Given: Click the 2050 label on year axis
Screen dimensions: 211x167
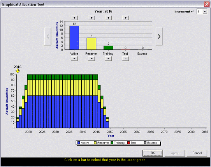Looking at the screenshot, I should pos(110,132).
